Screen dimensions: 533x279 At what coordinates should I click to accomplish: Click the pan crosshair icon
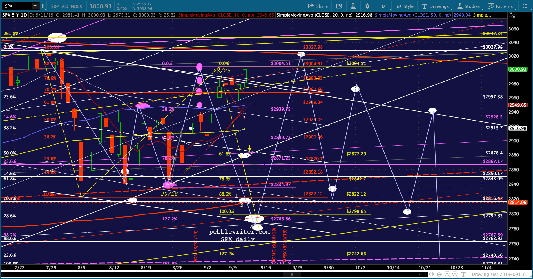pyautogui.click(x=439, y=274)
